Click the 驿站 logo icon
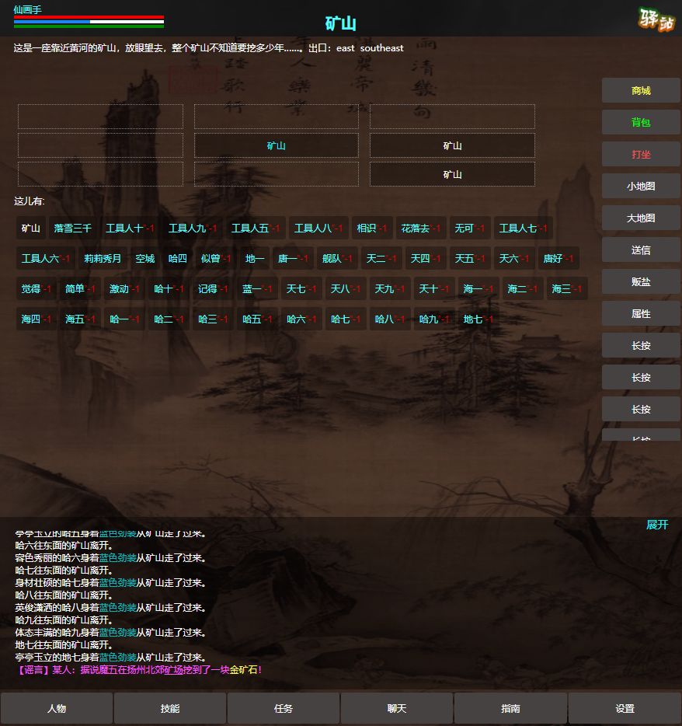This screenshot has height=726, width=682. (656, 19)
